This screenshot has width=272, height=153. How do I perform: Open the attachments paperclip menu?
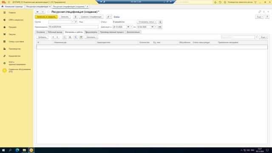(109, 17)
